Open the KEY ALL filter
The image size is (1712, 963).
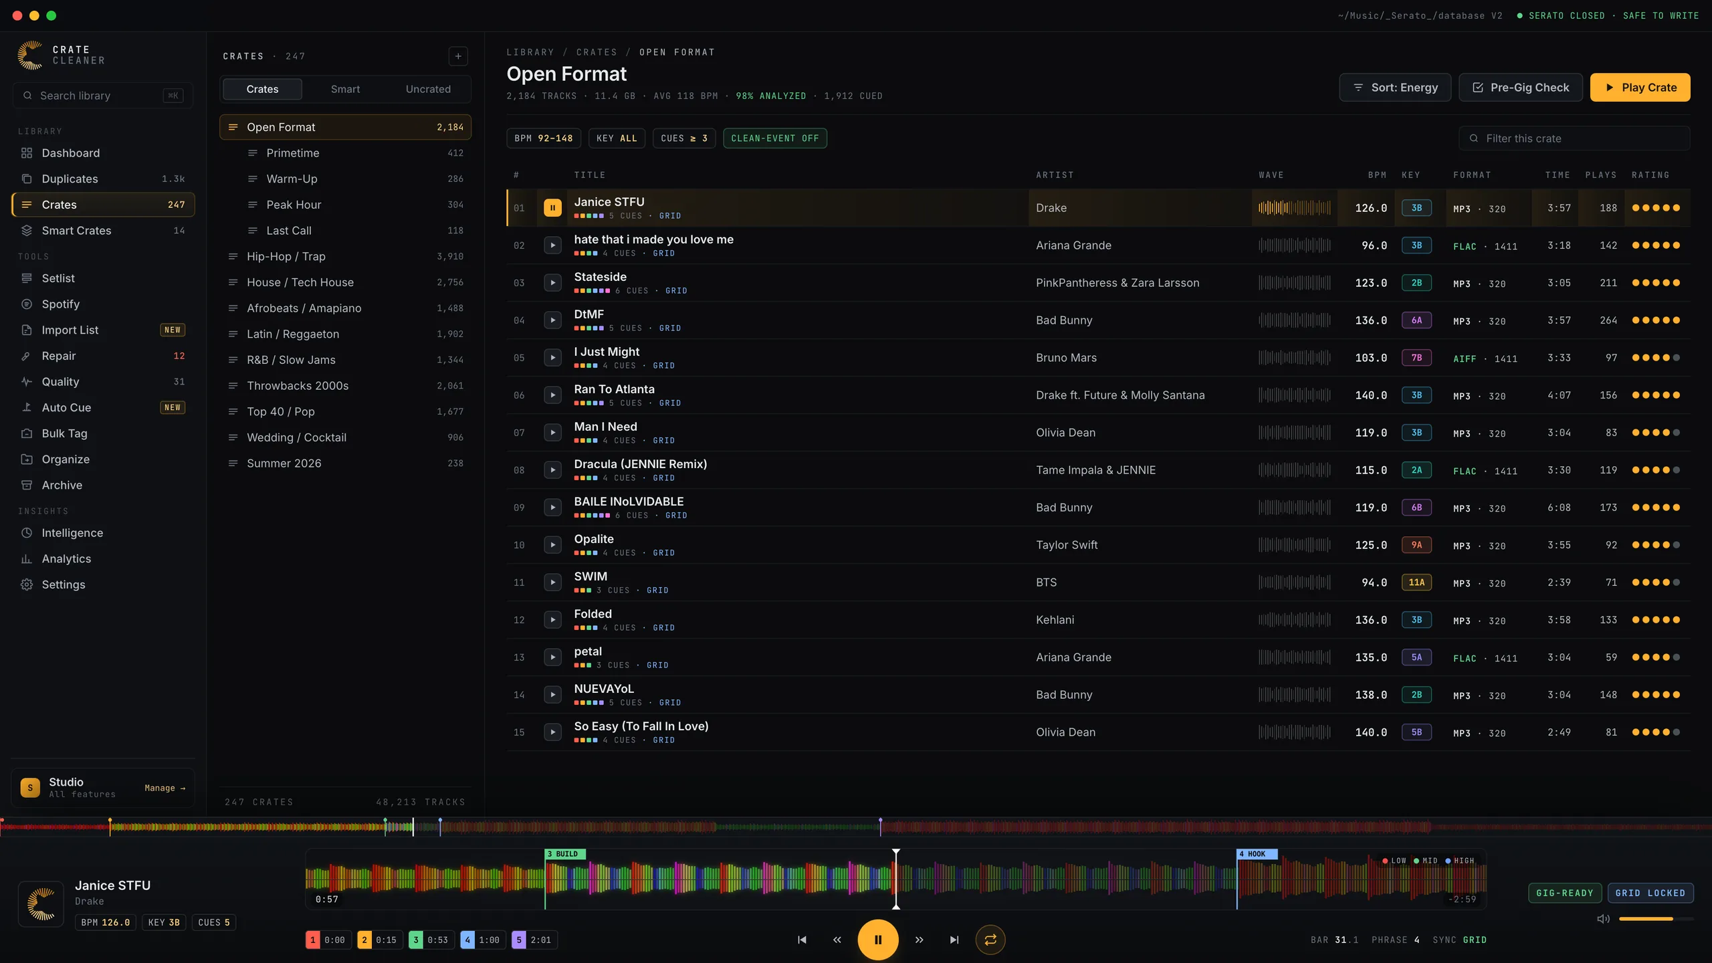click(617, 138)
